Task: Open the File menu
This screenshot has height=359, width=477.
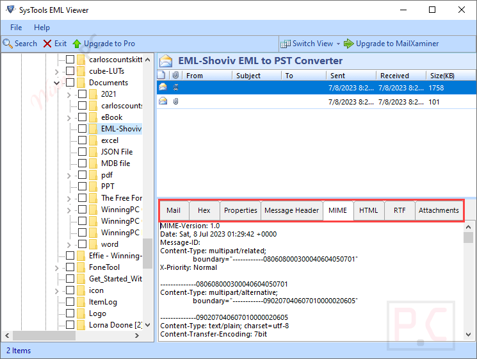Action: coord(16,28)
